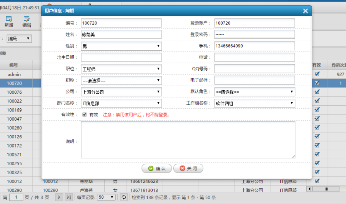Click the 关闭 button
This screenshot has width=346, height=204.
point(188,169)
